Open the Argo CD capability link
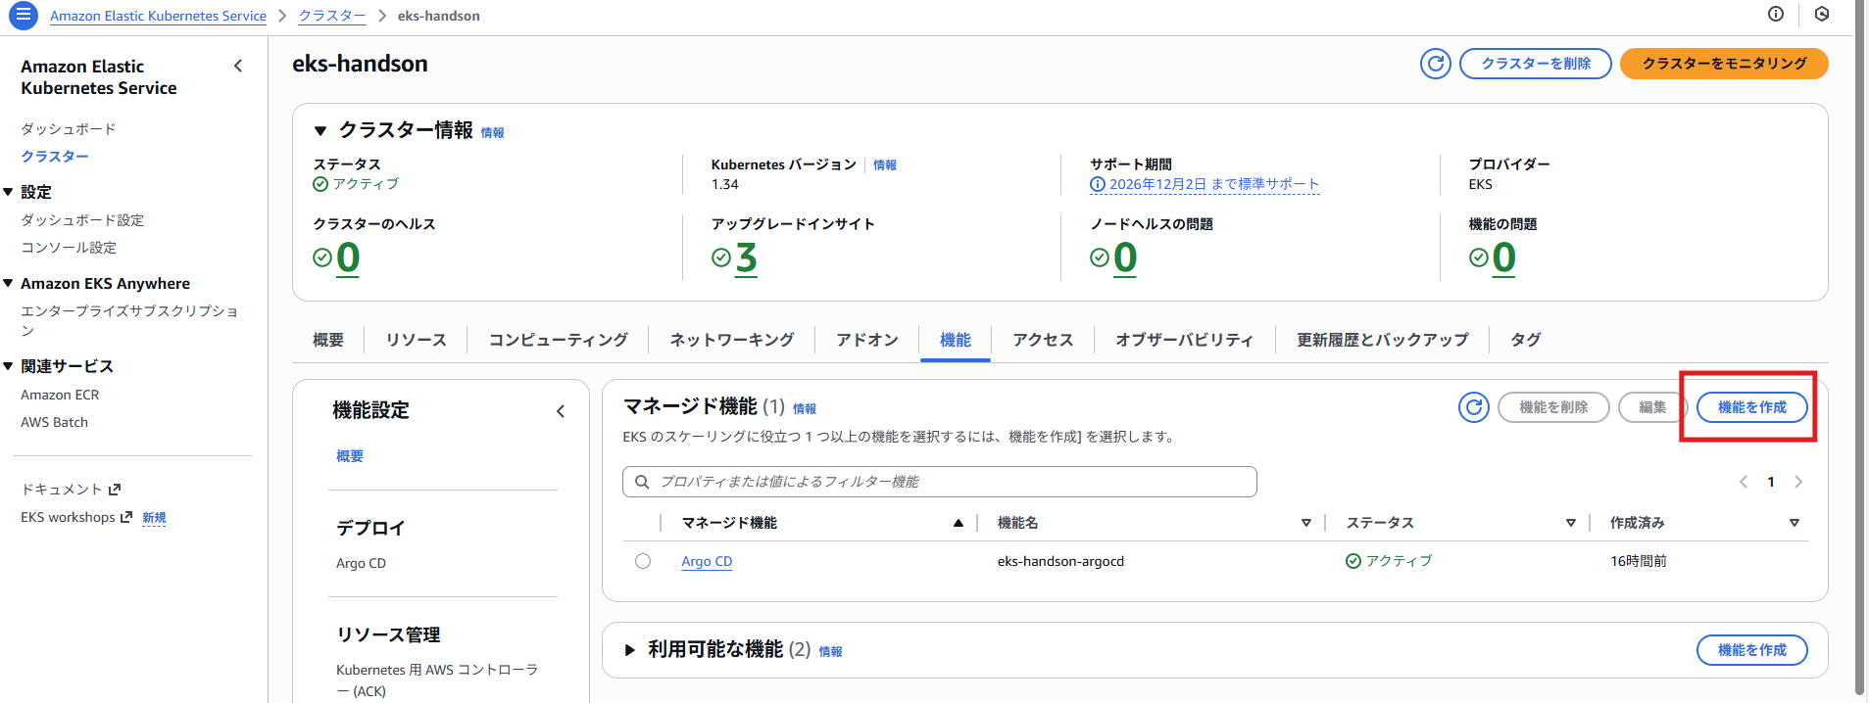The image size is (1869, 703). (x=707, y=561)
